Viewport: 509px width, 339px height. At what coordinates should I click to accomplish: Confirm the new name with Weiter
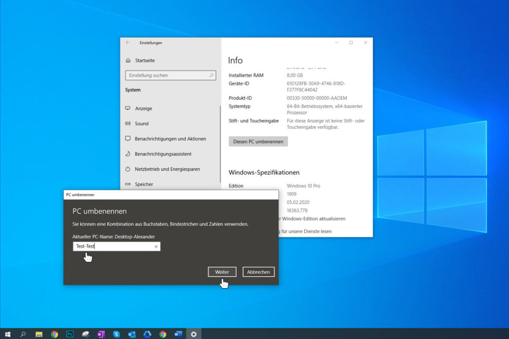pyautogui.click(x=222, y=272)
